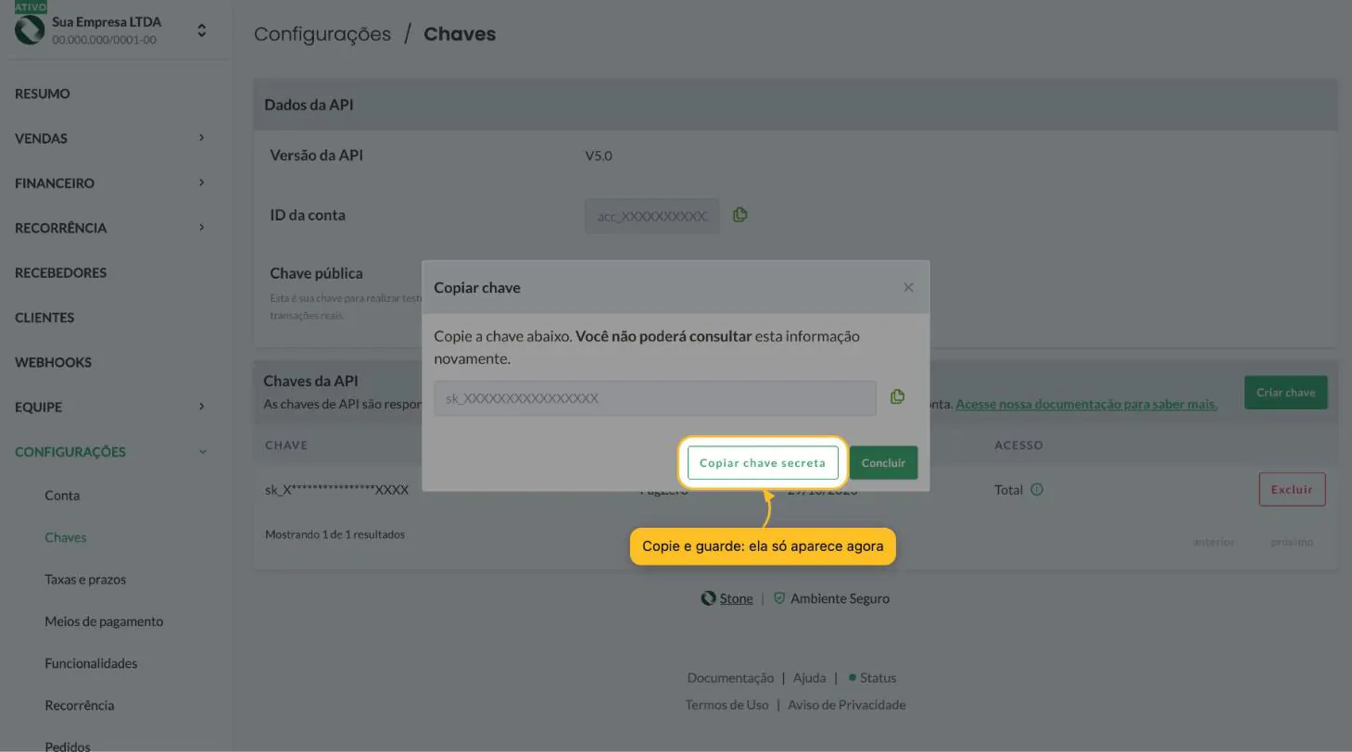
Task: Click the copy icon beside the secret key field
Action: coord(897,397)
